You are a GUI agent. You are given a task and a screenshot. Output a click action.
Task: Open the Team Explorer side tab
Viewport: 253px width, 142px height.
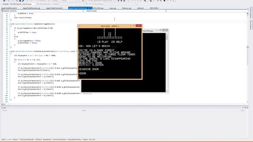coord(251,25)
